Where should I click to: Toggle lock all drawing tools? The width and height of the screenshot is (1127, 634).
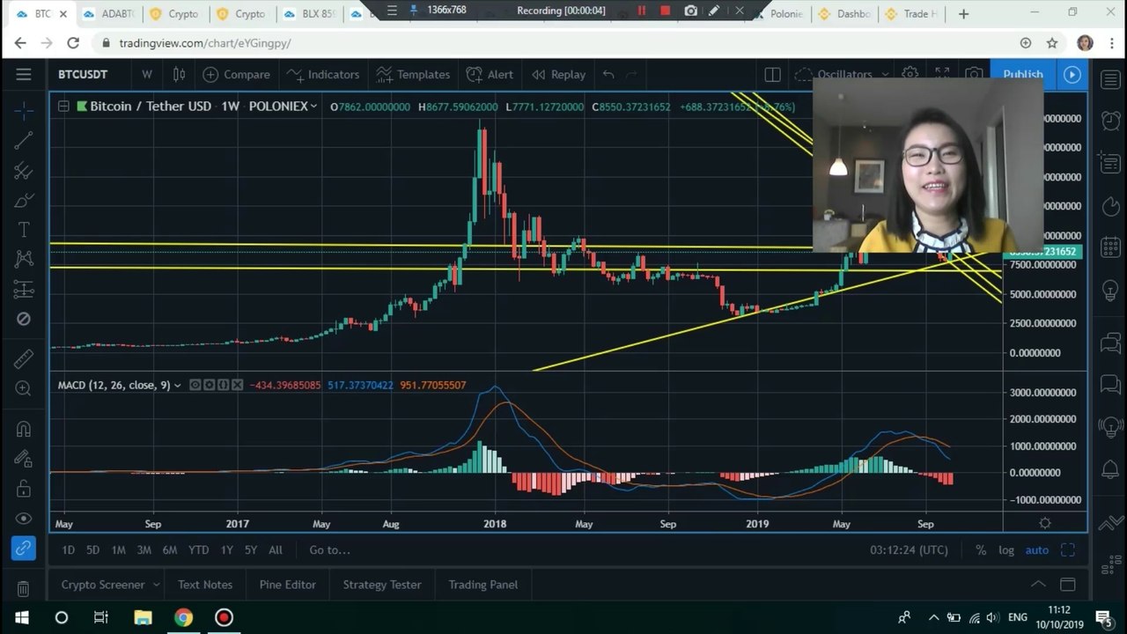tap(24, 489)
